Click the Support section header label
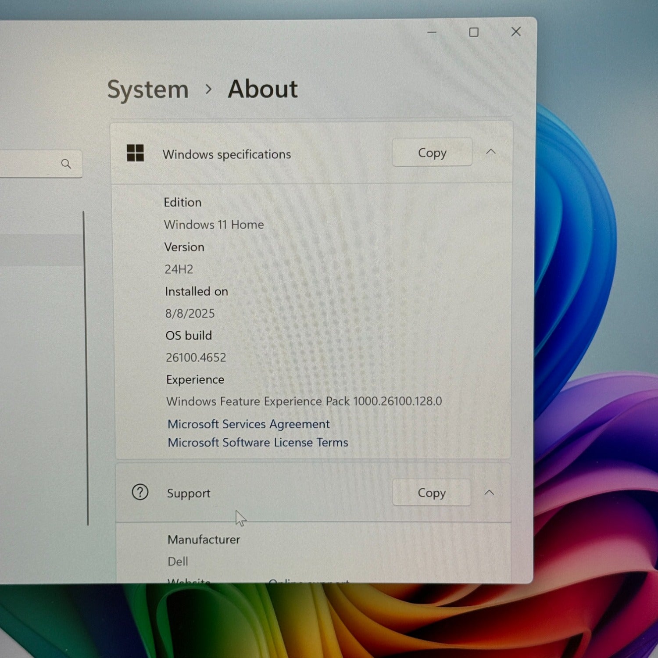658x658 pixels. tap(189, 493)
